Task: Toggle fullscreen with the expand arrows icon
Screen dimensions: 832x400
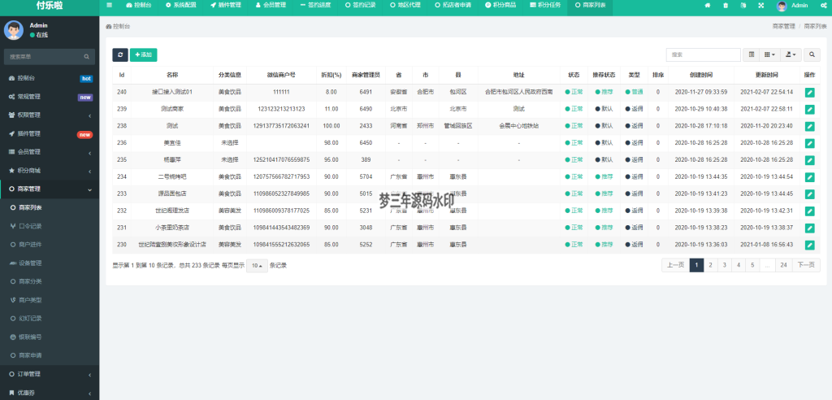Action: tap(760, 6)
